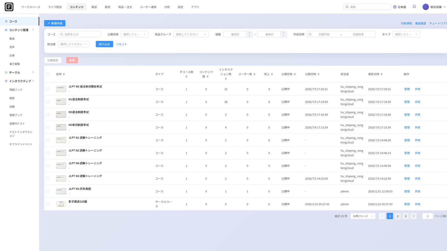Click the 新規作成 button

click(x=55, y=23)
